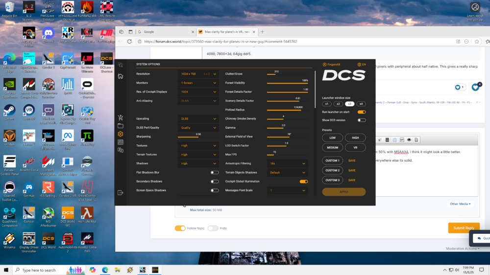Screen dimensions: 490x275
Task: Toggle Secondary Shadows switch
Action: tap(215, 182)
